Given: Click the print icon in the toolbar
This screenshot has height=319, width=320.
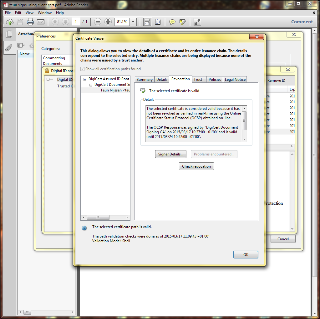Looking at the screenshot, I should tap(30, 22).
